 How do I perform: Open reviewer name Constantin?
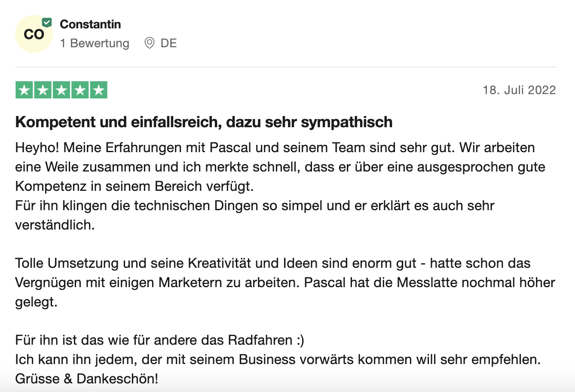click(90, 24)
